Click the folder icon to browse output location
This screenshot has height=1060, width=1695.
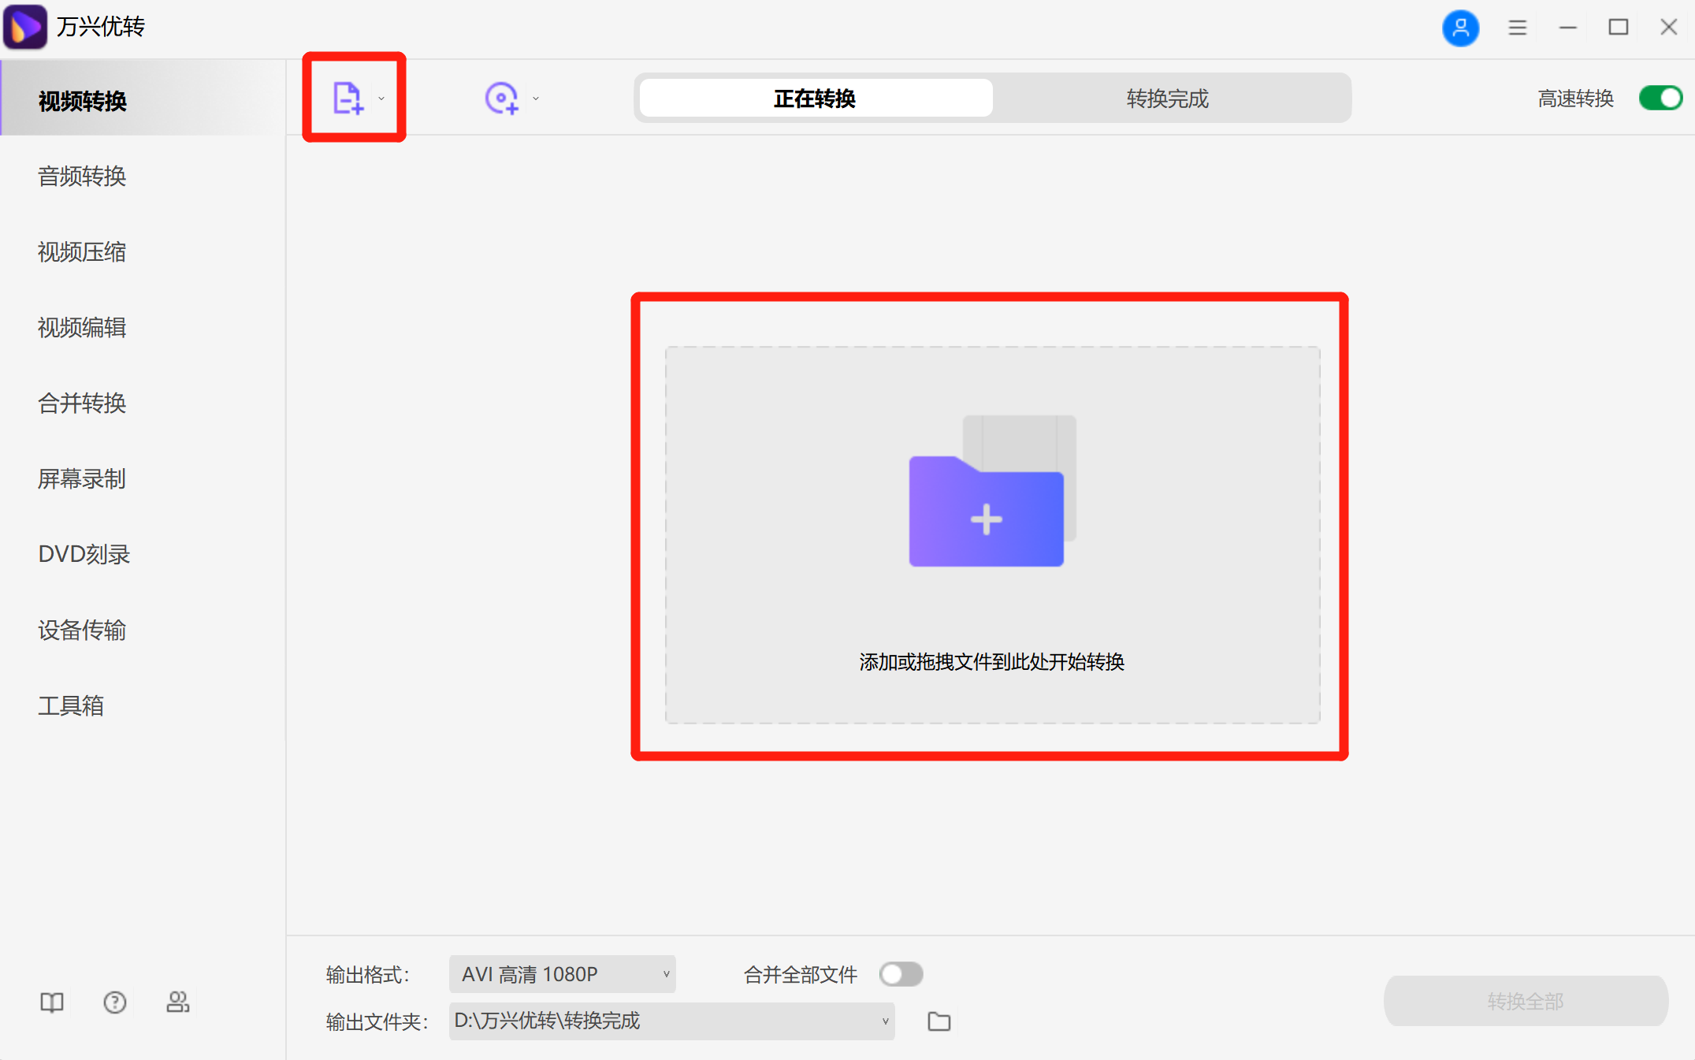coord(939,1021)
